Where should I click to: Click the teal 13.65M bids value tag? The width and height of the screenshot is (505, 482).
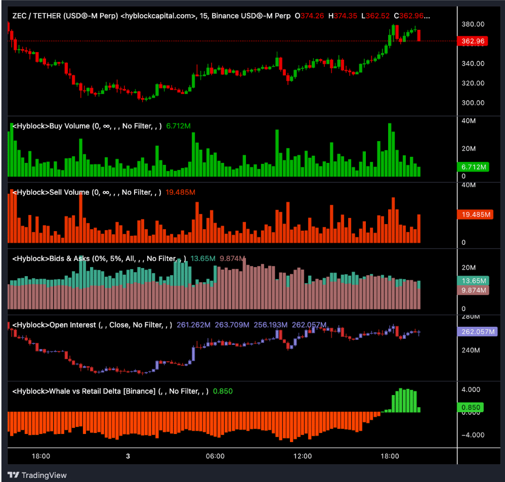[473, 281]
